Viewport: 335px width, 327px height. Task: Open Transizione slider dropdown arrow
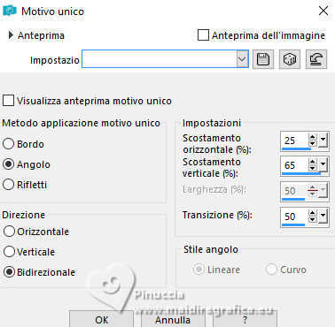tap(323, 216)
